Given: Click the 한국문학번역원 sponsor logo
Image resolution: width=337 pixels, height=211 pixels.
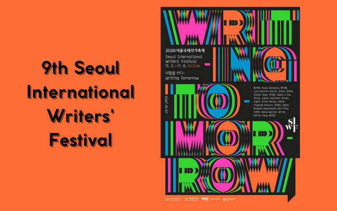Looking at the screenshot, I should (x=174, y=199).
